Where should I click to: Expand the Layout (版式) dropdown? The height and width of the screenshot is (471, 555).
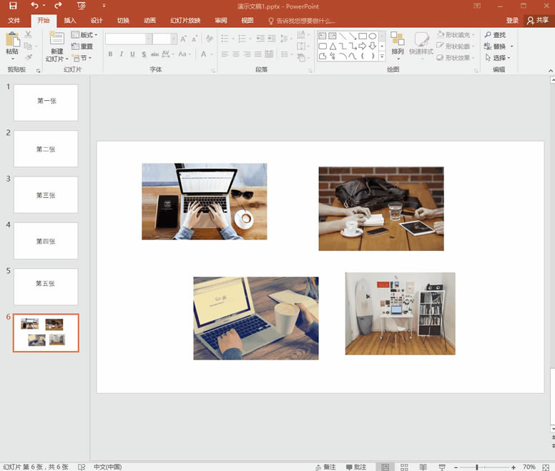pos(84,35)
